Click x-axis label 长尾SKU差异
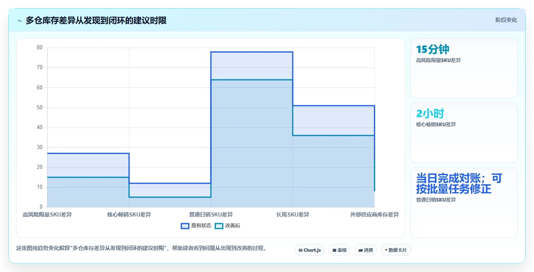Screen dimensions: 534x272 coord(293,214)
